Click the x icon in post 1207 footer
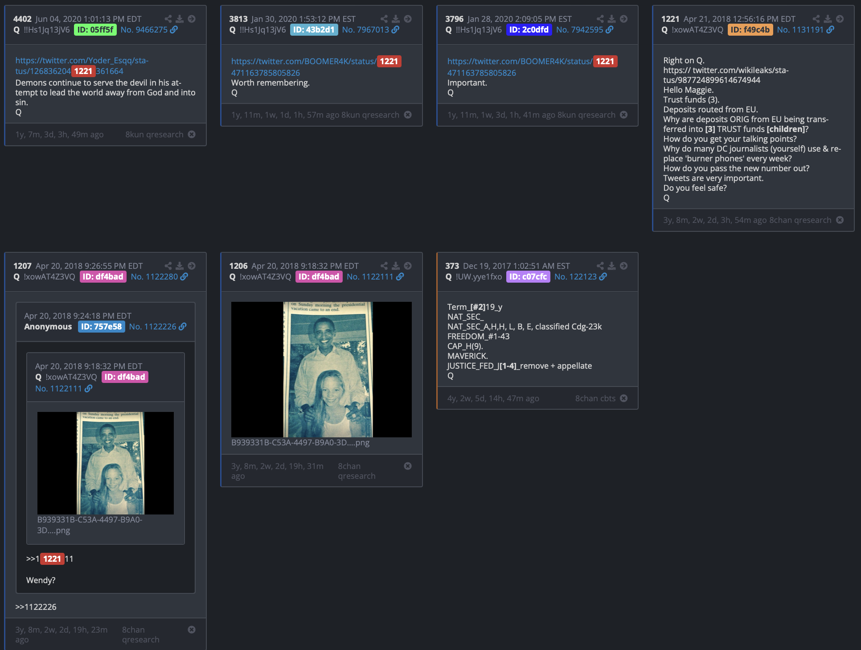Viewport: 861px width, 650px height. [x=192, y=629]
